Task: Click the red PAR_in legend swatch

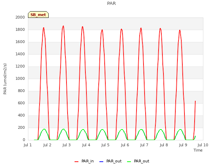Action: click(76, 162)
